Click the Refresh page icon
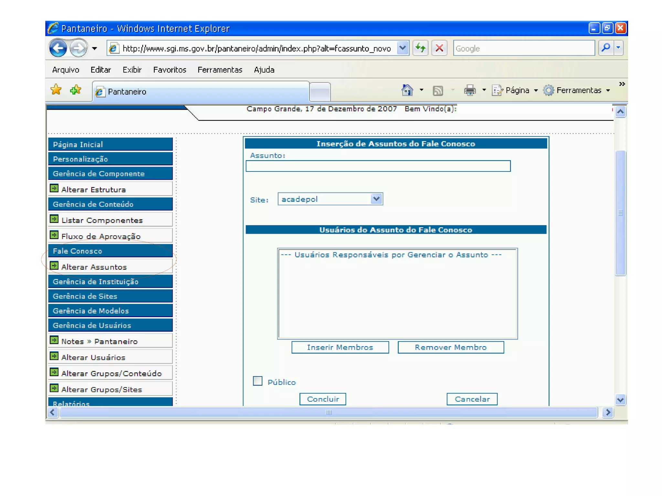This screenshot has width=662, height=496. pos(420,48)
